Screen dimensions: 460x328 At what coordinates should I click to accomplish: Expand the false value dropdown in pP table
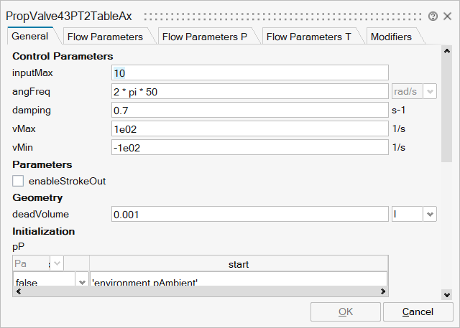click(81, 282)
